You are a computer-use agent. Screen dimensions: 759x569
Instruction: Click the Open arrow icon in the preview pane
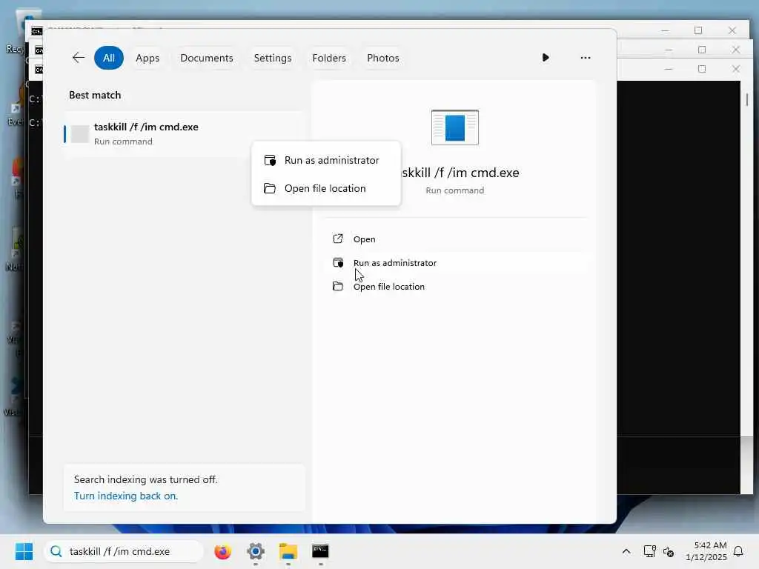338,239
